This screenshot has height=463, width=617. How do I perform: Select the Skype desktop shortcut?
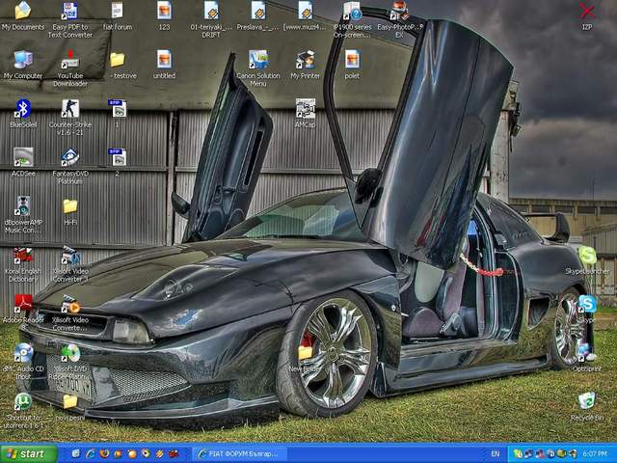(x=586, y=305)
